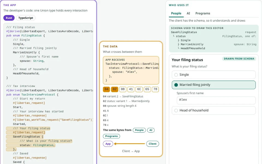Click the 'Your filing status' form heading
This screenshot has width=262, height=164.
coord(187,60)
